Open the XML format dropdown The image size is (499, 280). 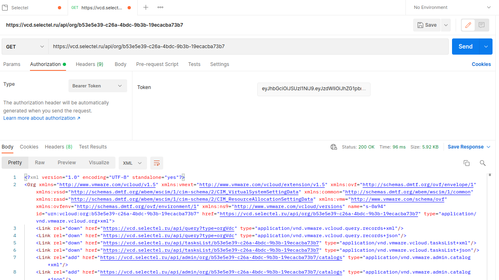click(x=132, y=163)
